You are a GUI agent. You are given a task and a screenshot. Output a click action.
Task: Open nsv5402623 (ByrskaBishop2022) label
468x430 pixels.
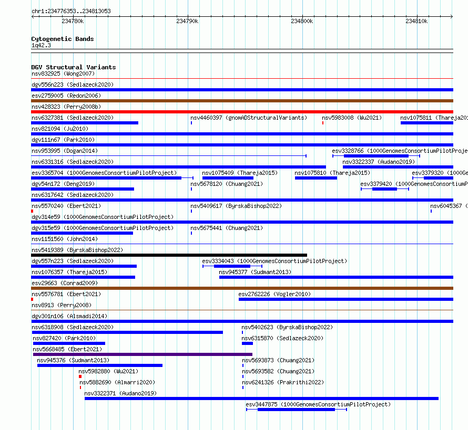[x=287, y=327]
